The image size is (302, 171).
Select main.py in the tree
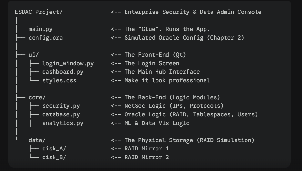click(40, 29)
